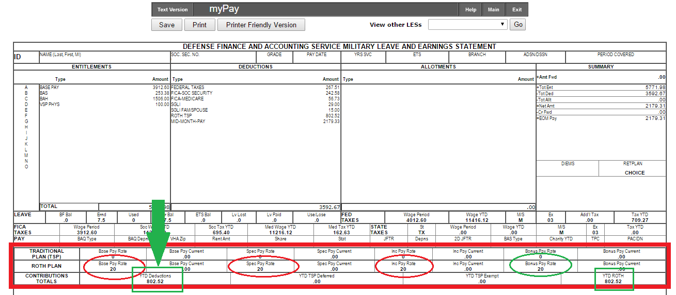Click the FED TAXES Wage Period 4012.60

click(x=416, y=220)
